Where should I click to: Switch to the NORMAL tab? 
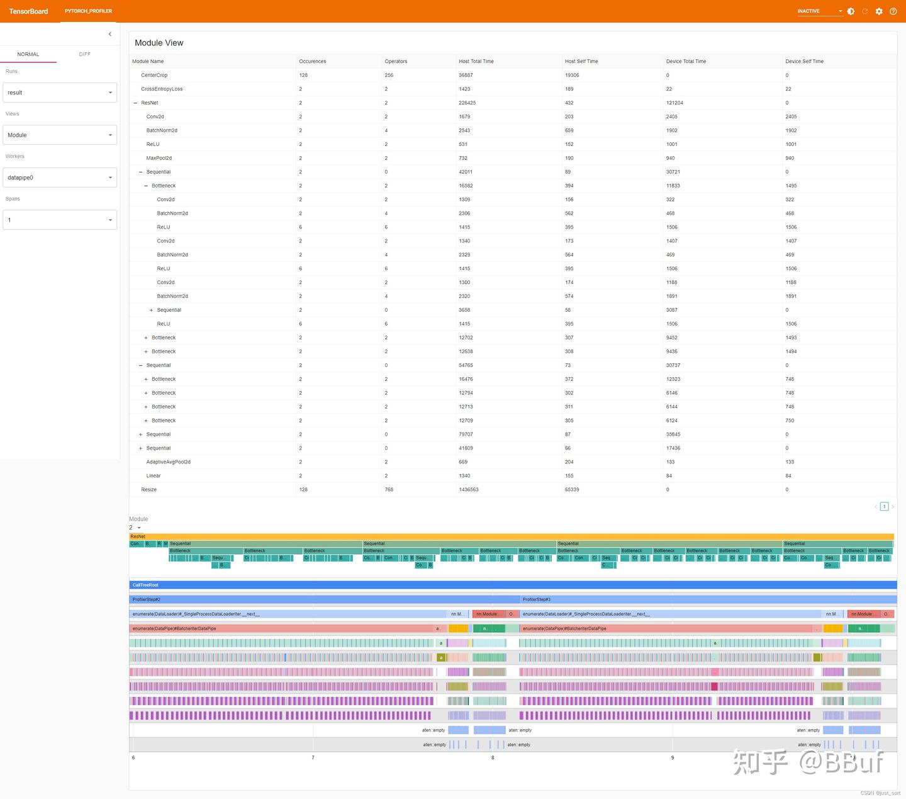pyautogui.click(x=28, y=54)
